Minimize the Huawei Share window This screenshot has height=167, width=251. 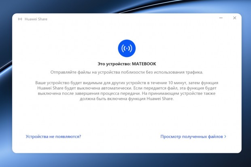tap(221, 18)
